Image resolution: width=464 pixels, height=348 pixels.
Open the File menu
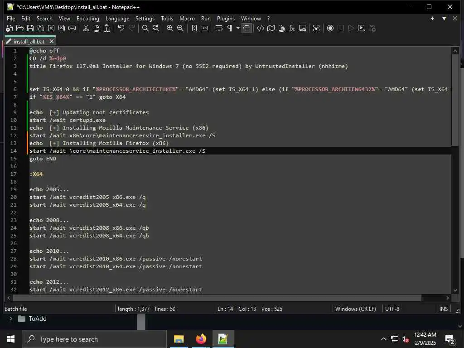tap(11, 18)
